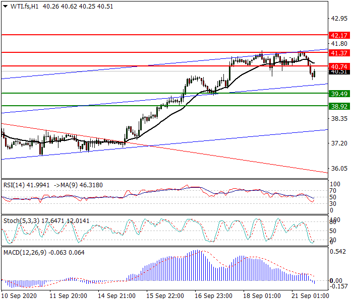Click the 16 Sep 23:00 time label
The width and height of the screenshot is (353, 302).
click(x=213, y=296)
